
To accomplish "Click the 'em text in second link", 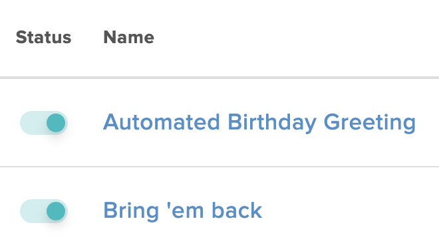I will point(186,210).
